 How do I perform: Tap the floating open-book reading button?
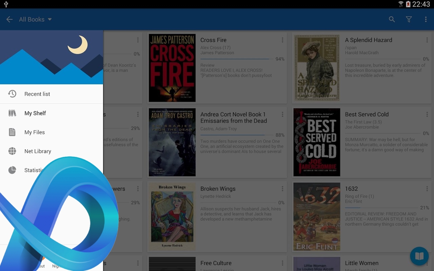point(419,256)
